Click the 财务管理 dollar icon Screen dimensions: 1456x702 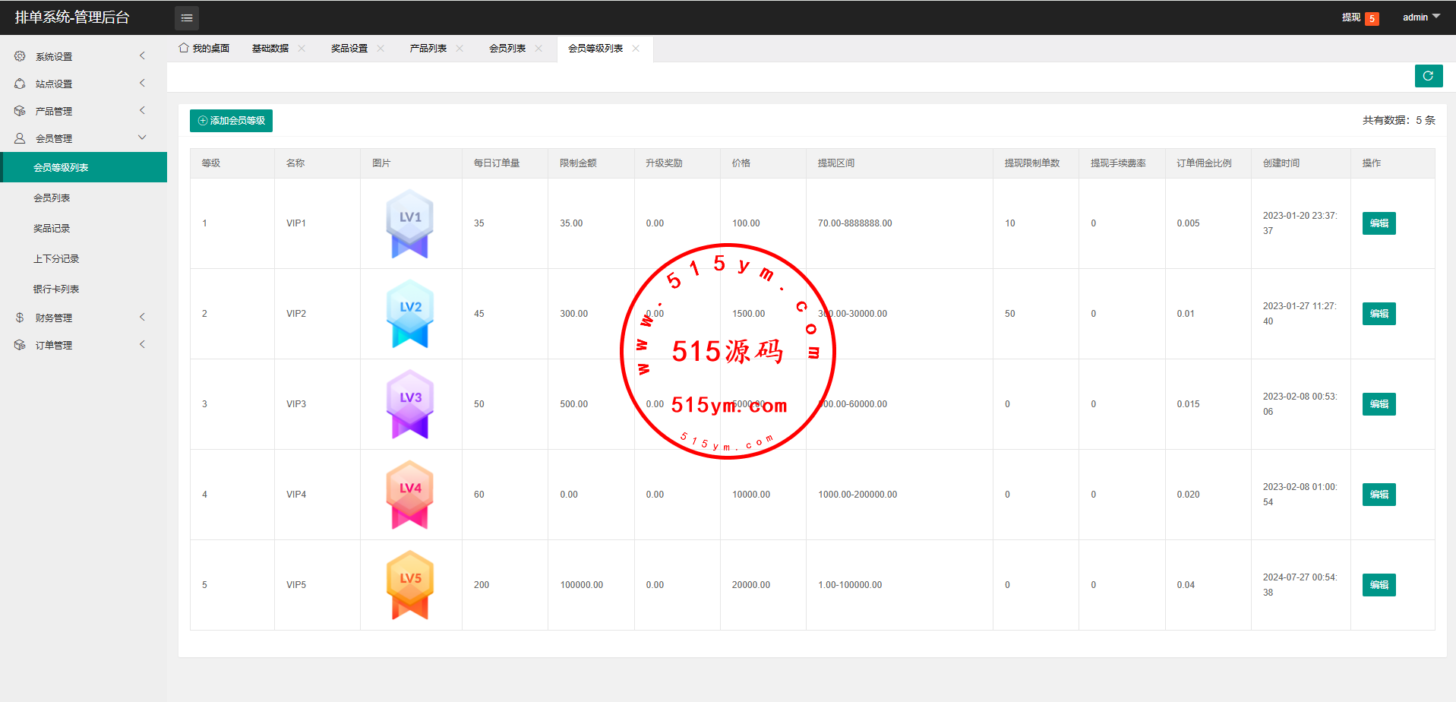[20, 318]
